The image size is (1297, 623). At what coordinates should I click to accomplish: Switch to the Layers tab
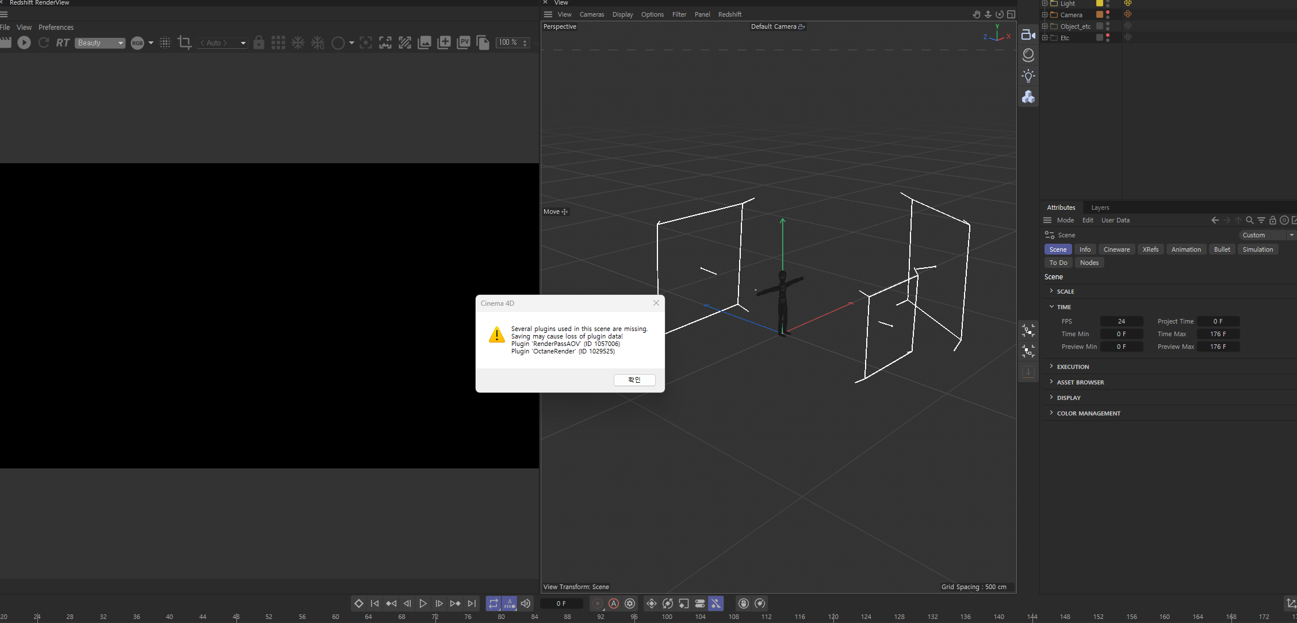tap(1100, 207)
